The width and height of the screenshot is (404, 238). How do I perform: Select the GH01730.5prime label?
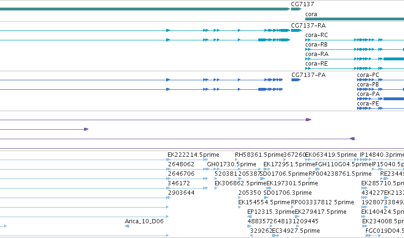[232, 164]
